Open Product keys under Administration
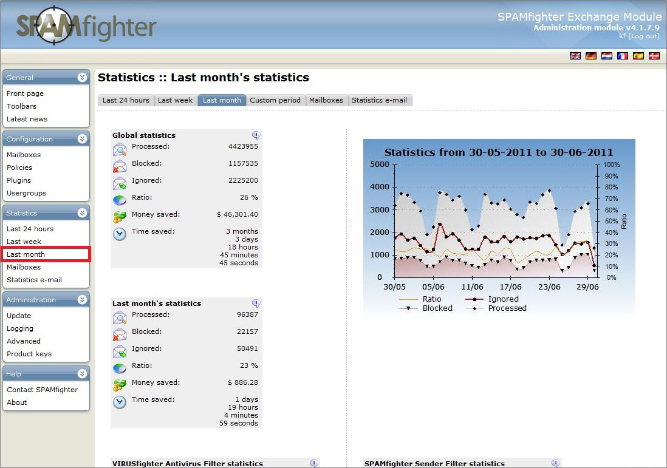Image resolution: width=667 pixels, height=468 pixels. pos(29,354)
